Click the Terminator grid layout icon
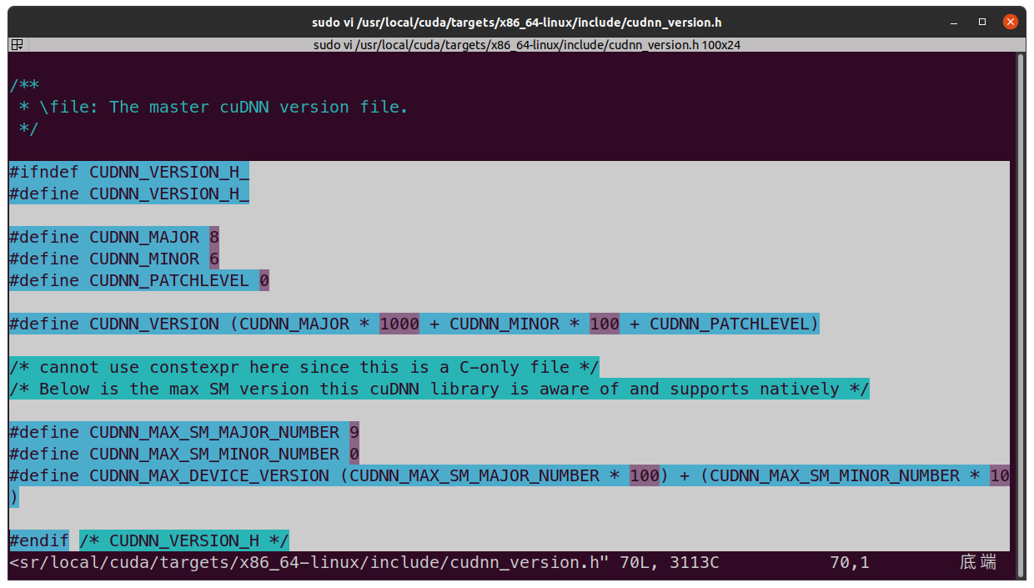This screenshot has width=1034, height=588. [x=17, y=45]
